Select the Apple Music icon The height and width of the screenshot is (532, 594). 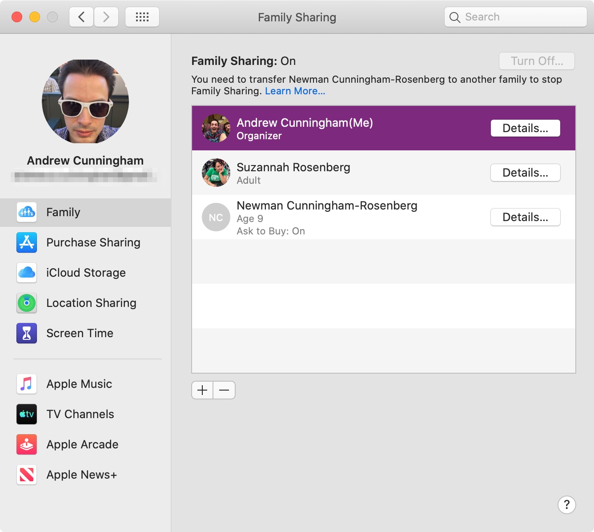pyautogui.click(x=27, y=384)
